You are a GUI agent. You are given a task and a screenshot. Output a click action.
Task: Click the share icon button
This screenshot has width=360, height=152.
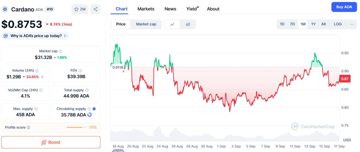pos(95,9)
